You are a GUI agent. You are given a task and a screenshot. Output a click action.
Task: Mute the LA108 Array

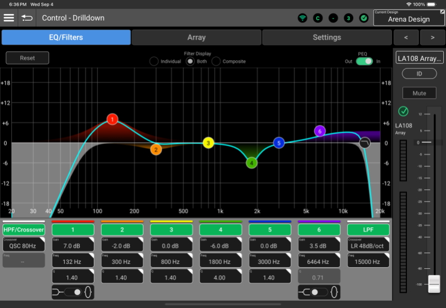click(419, 93)
